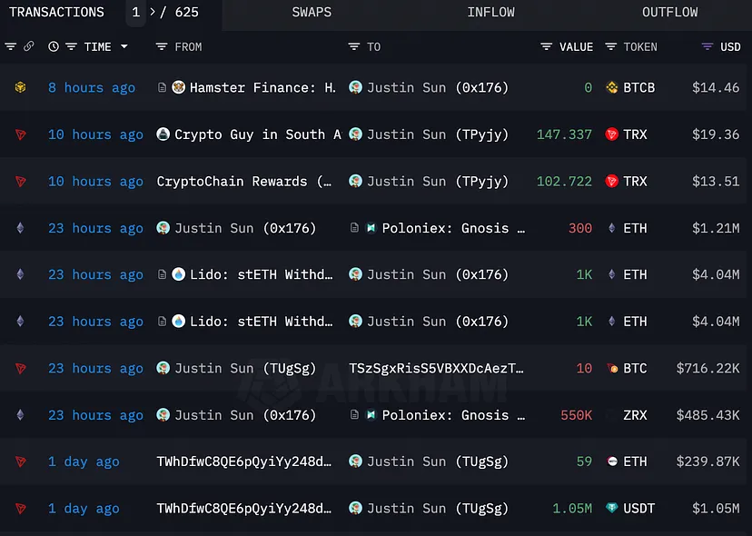Open the TSzSgxRisS5VBXDcAezT address link
This screenshot has height=536, width=752.
(x=437, y=368)
